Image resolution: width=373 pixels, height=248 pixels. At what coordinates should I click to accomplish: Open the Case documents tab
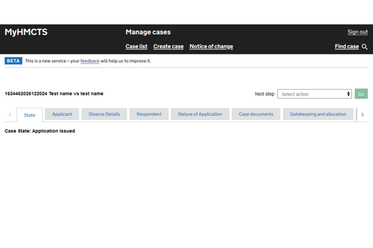coord(256,114)
